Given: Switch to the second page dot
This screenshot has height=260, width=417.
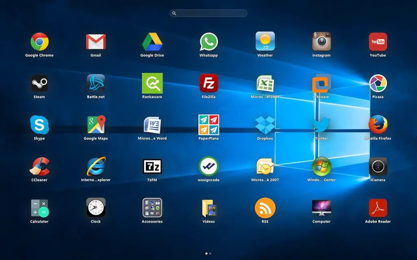Looking at the screenshot, I should 211,253.
